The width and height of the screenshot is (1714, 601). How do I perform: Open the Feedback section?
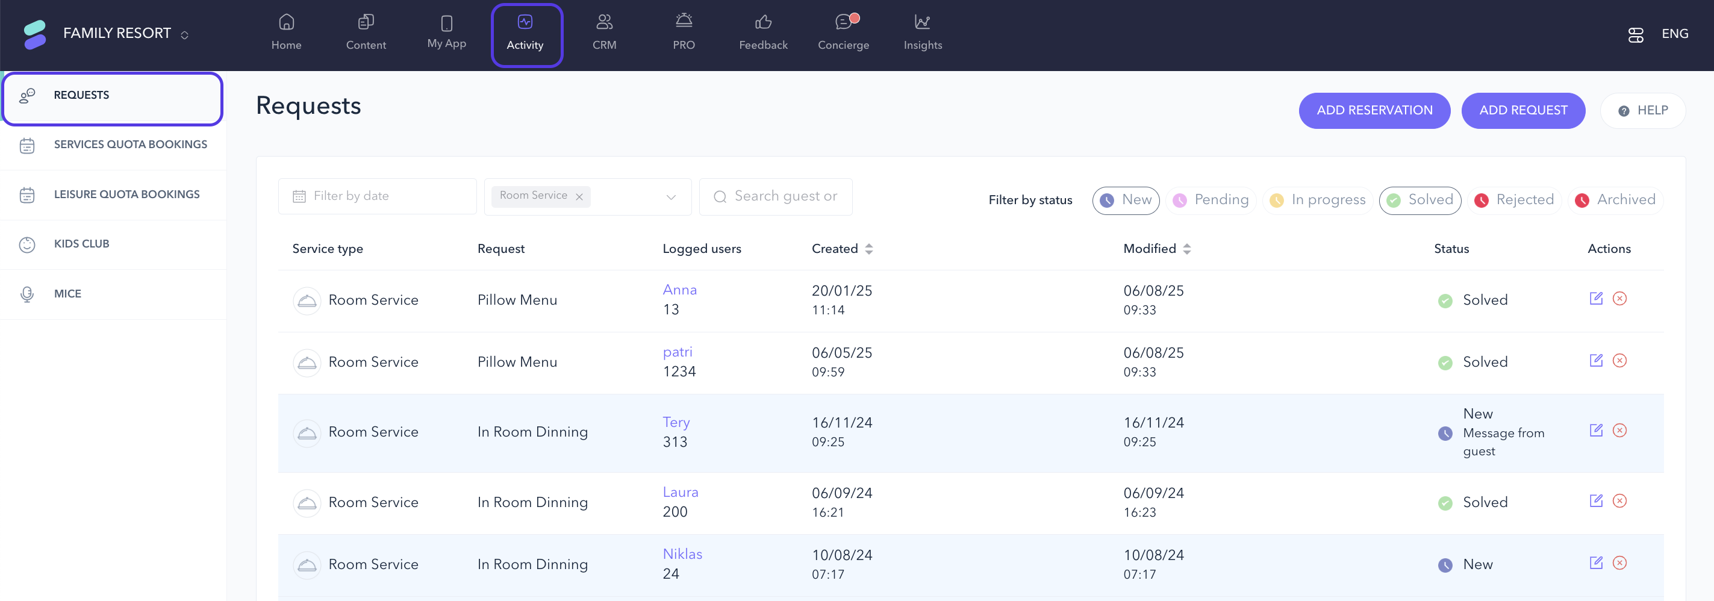coord(763,33)
